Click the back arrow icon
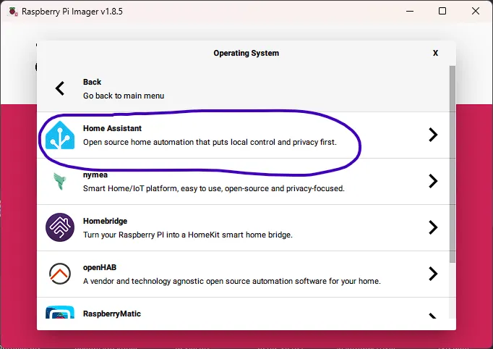The width and height of the screenshot is (493, 349). coord(60,88)
